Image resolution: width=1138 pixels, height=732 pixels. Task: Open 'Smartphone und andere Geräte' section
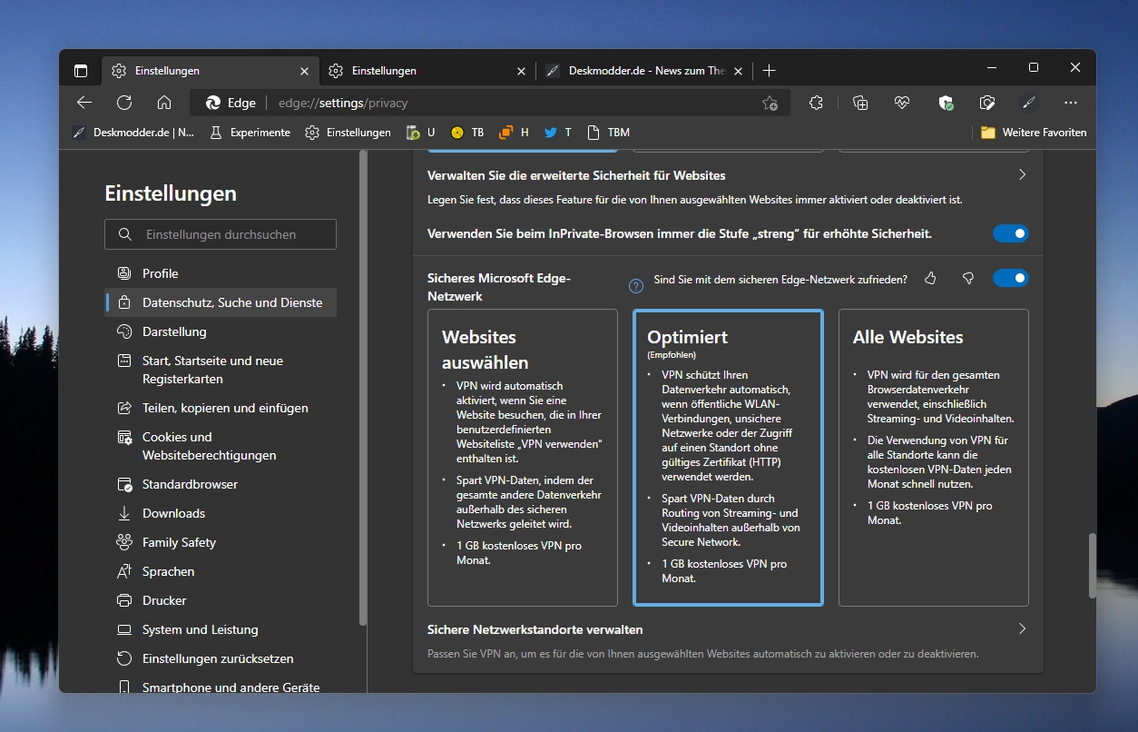point(221,687)
